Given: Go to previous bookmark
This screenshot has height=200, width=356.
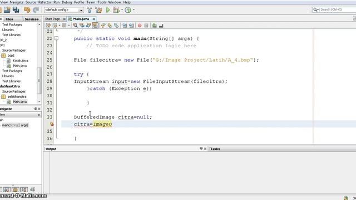Looking at the screenshot, I should (103, 26).
